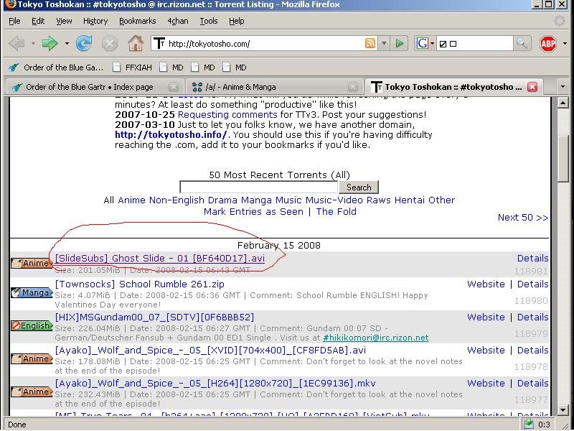Click the Anime category badge for Ghost Slide

click(x=32, y=263)
